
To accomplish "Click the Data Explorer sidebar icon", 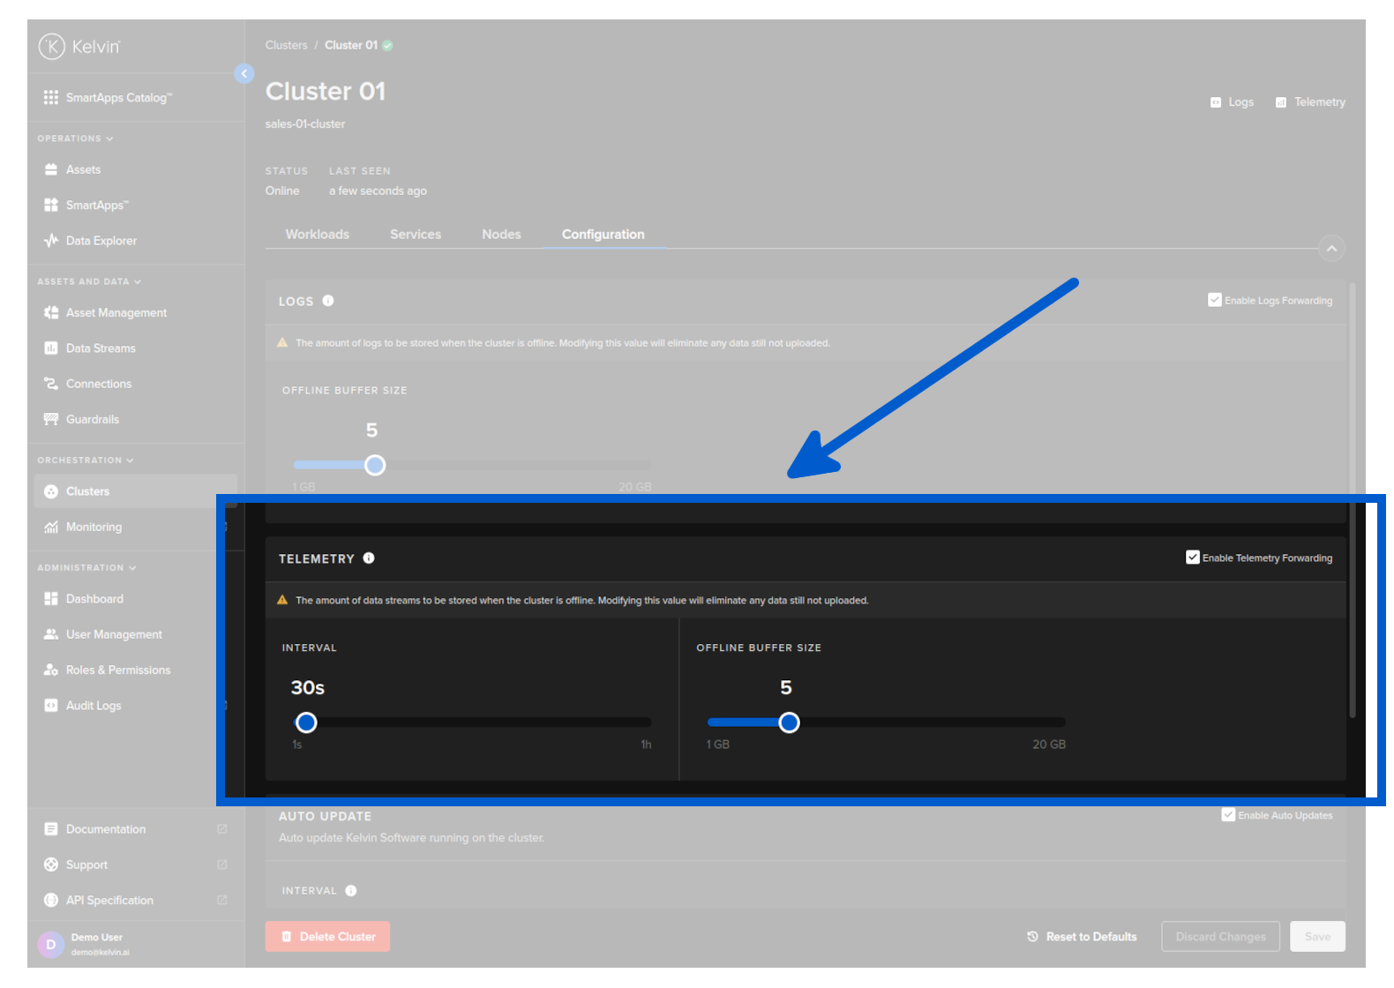I will (x=51, y=241).
